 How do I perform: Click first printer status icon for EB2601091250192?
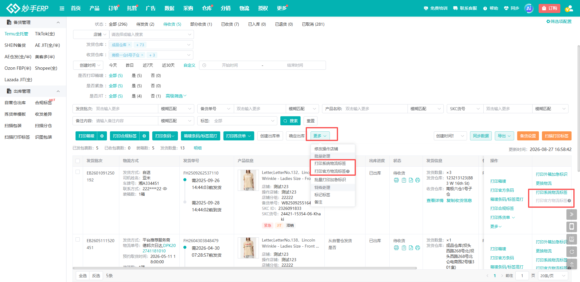pos(396,180)
